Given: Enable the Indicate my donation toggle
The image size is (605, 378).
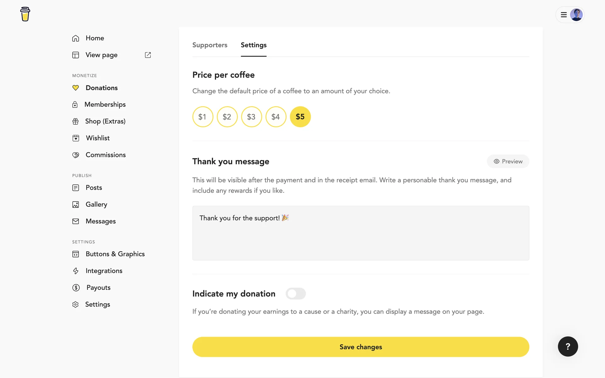Looking at the screenshot, I should [296, 294].
